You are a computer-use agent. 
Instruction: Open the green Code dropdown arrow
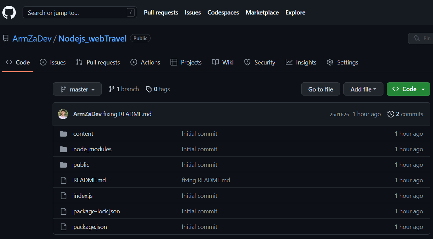[x=424, y=89]
